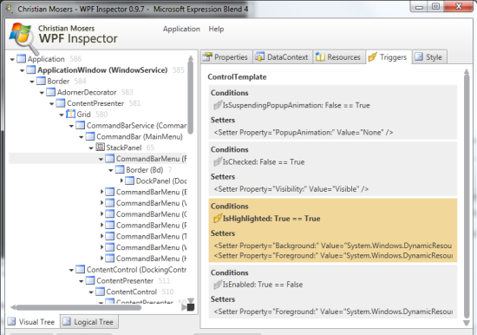Click the triggers panel scroll-down arrow
Image resolution: width=477 pixels, height=335 pixels.
[467, 323]
